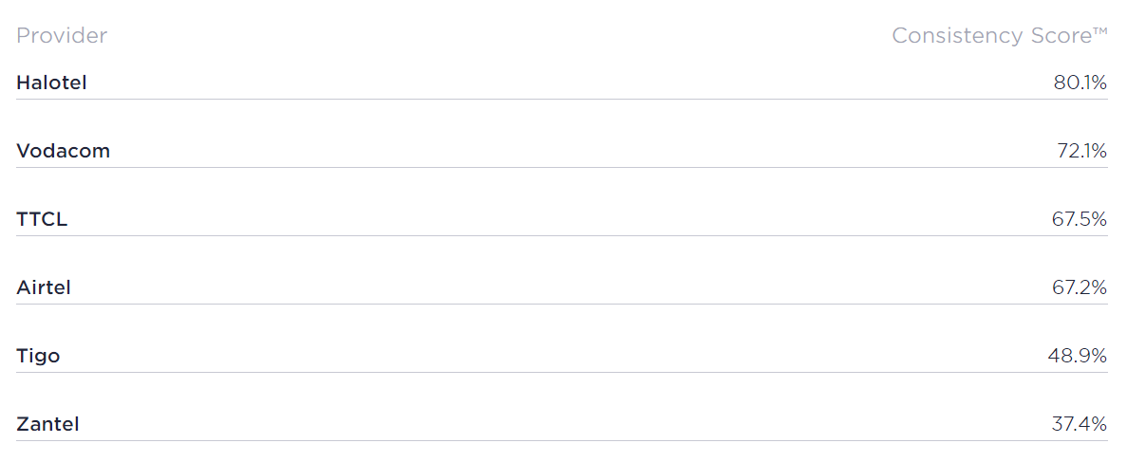Click the divider line below the Zantel row

coord(561,440)
